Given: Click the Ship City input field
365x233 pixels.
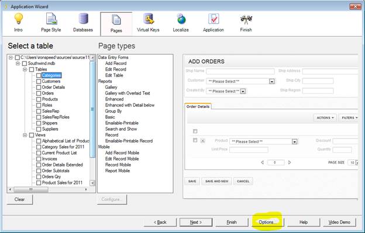Looking at the screenshot, I should tap(318, 81).
